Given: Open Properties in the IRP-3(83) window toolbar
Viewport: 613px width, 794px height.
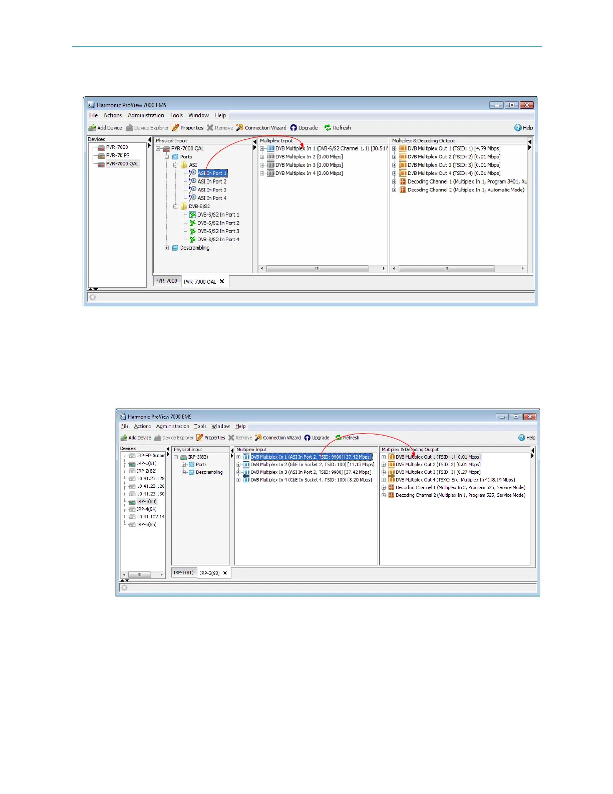Looking at the screenshot, I should pyautogui.click(x=211, y=438).
